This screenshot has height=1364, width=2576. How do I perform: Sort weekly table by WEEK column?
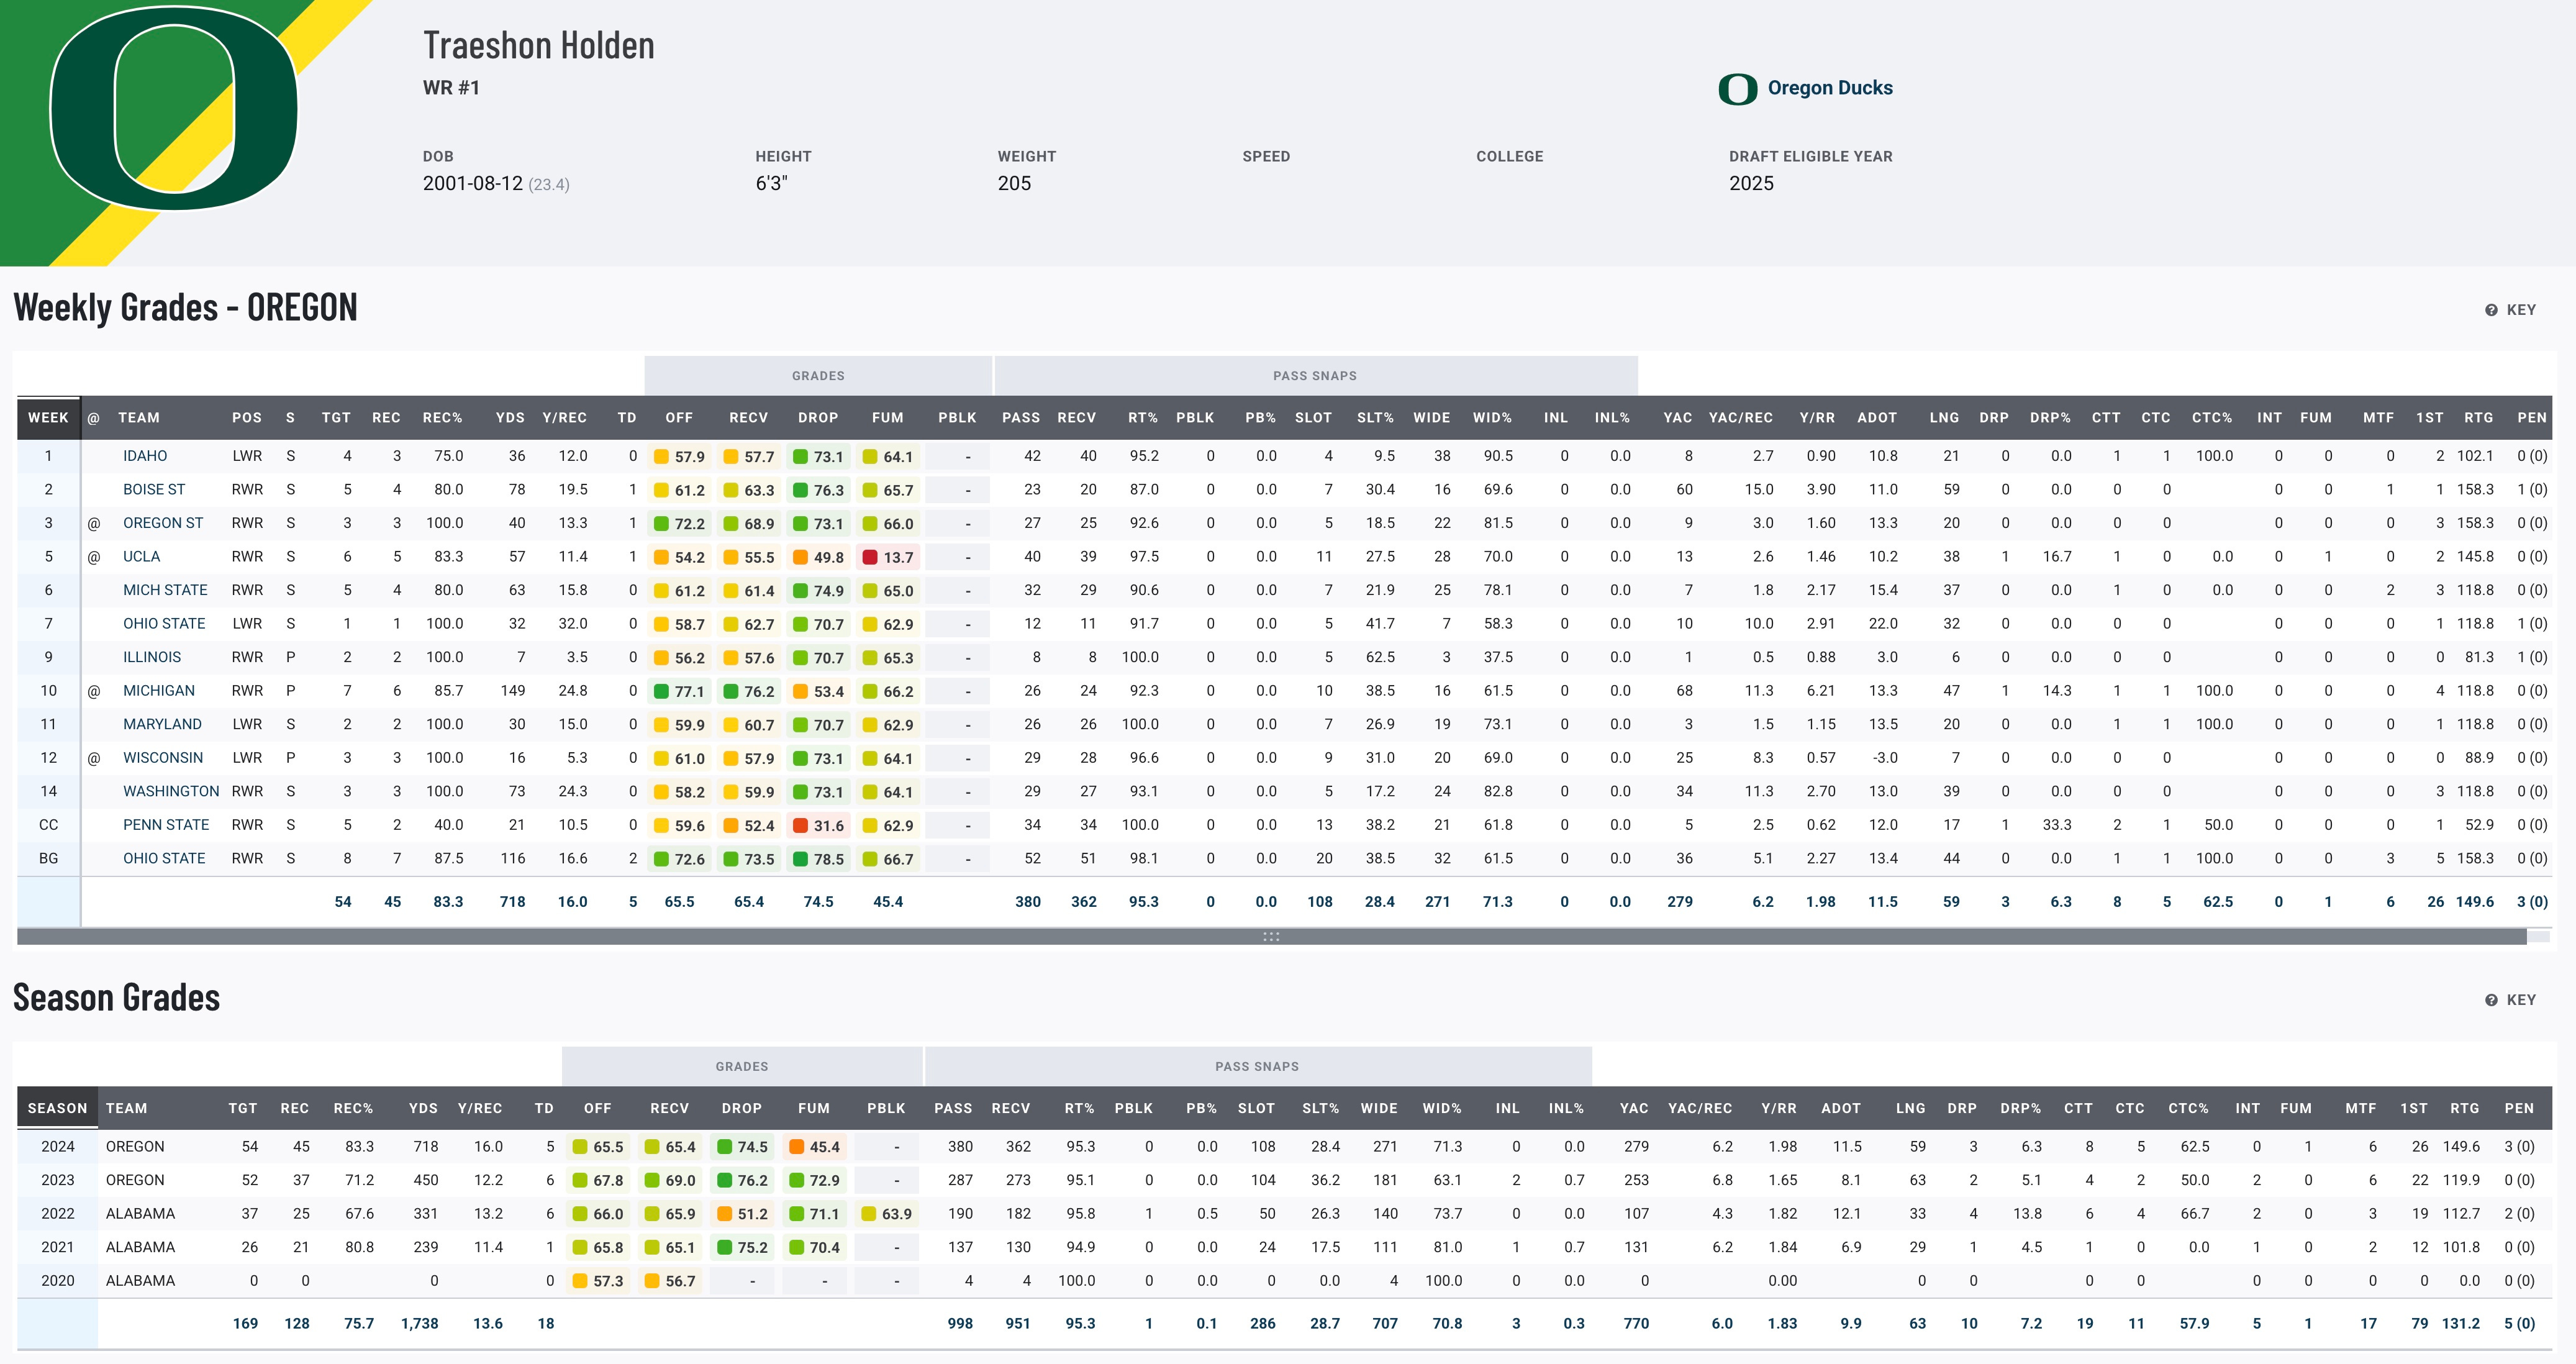(48, 418)
